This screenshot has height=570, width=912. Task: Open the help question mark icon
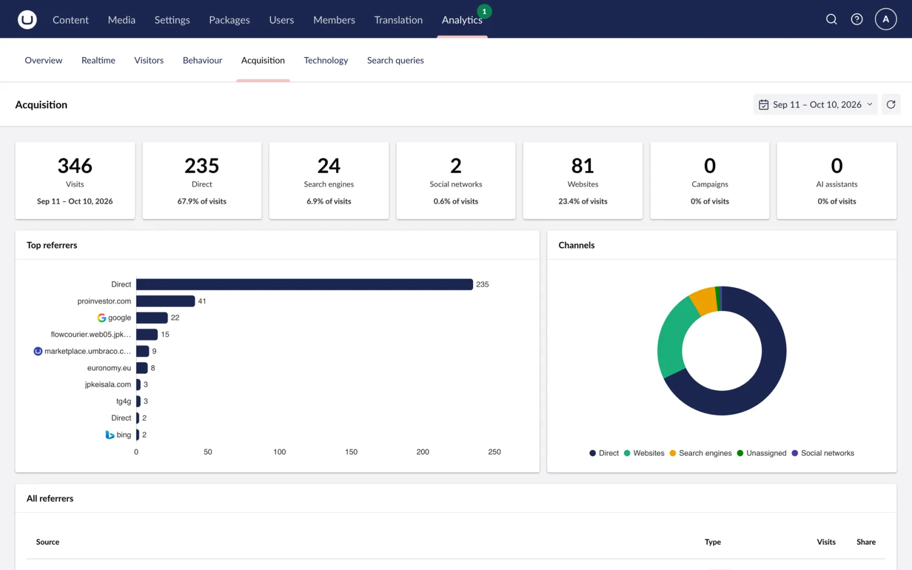pos(857,19)
